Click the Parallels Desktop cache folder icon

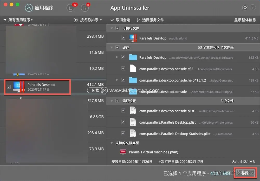(133, 57)
